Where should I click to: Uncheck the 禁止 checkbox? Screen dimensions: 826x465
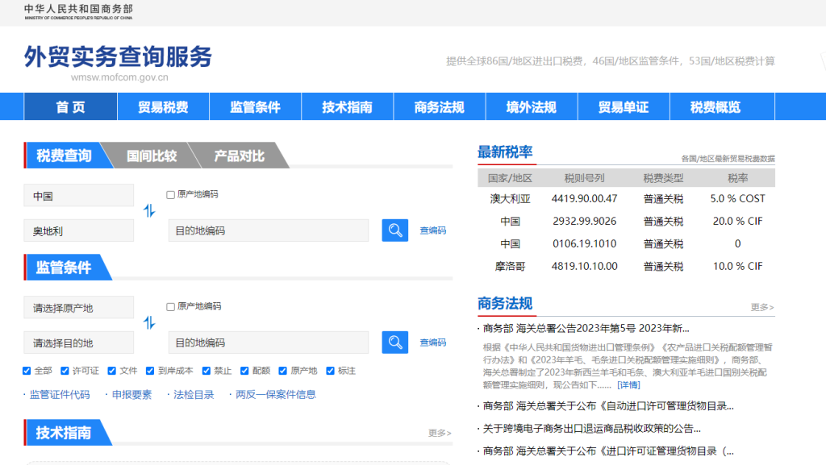pyautogui.click(x=206, y=371)
